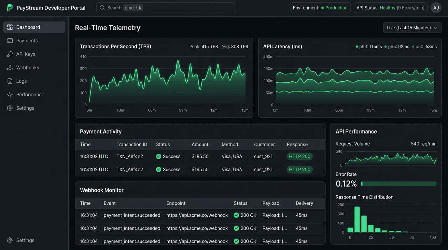This screenshot has height=250, width=448.
Task: Click the API Latency chart area
Action: point(355,81)
